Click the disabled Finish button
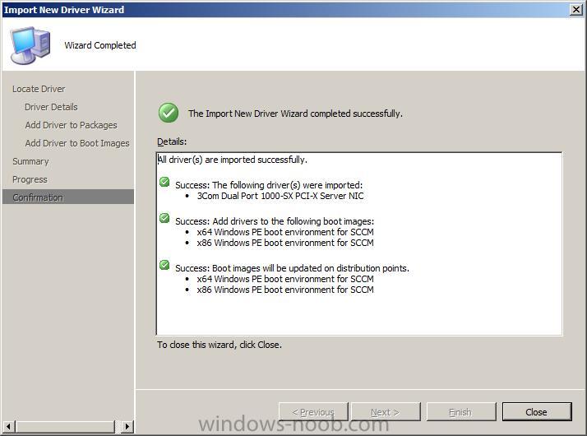Image resolution: width=587 pixels, height=436 pixels. (461, 412)
